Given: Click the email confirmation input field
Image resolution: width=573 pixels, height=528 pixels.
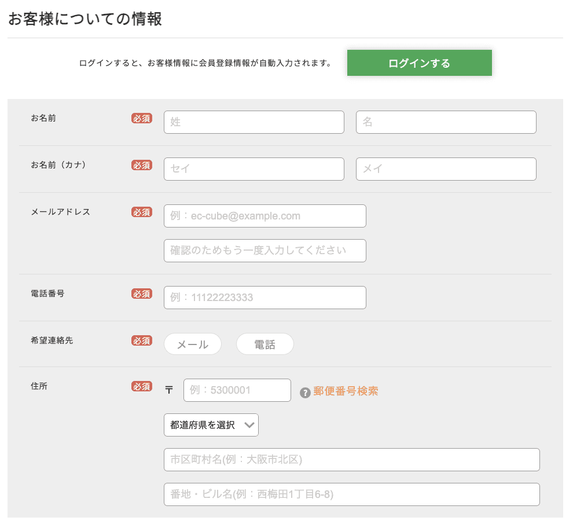Looking at the screenshot, I should [x=265, y=251].
